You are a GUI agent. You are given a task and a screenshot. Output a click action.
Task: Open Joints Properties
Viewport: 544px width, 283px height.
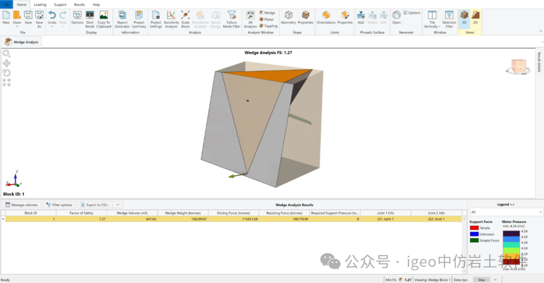[345, 17]
